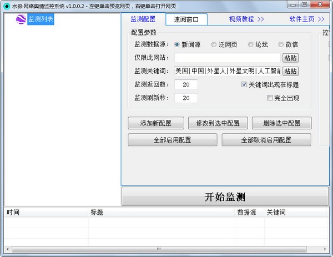This screenshot has height=257, width=333.
Task: Pick 微信 as the monitoring source
Action: coord(281,44)
